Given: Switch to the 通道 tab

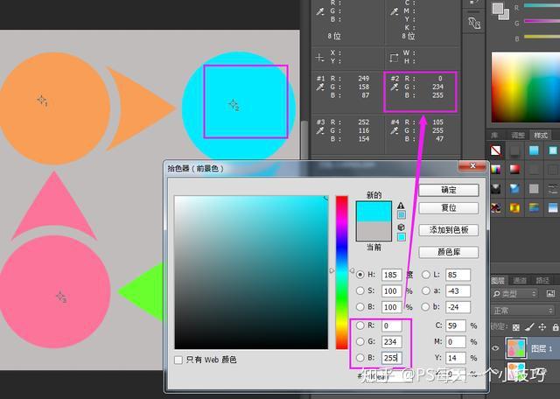Looking at the screenshot, I should point(520,280).
